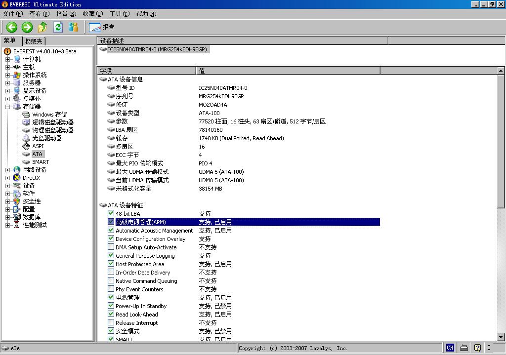The width and height of the screenshot is (506, 355).
Task: Click the green Back arrow toolbar icon
Action: point(12,27)
